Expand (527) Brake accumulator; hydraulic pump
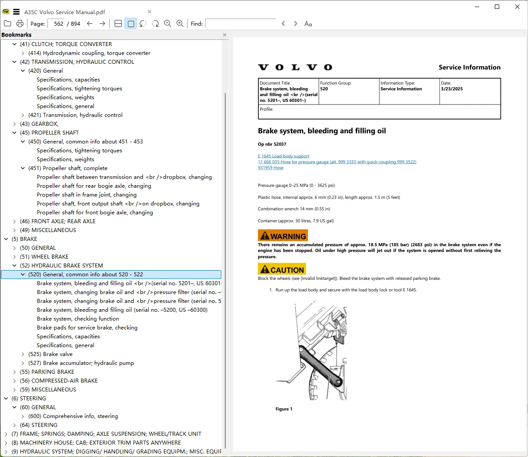This screenshot has width=528, height=457. (x=23, y=363)
